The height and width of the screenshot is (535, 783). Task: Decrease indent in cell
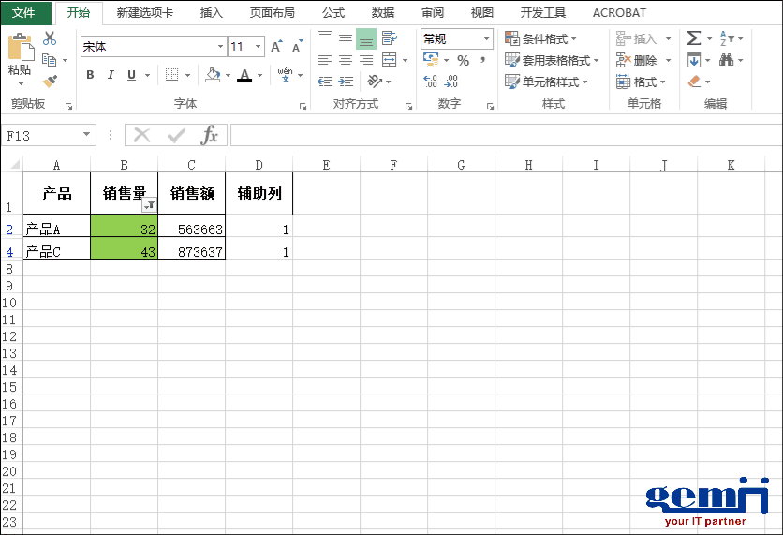(325, 82)
